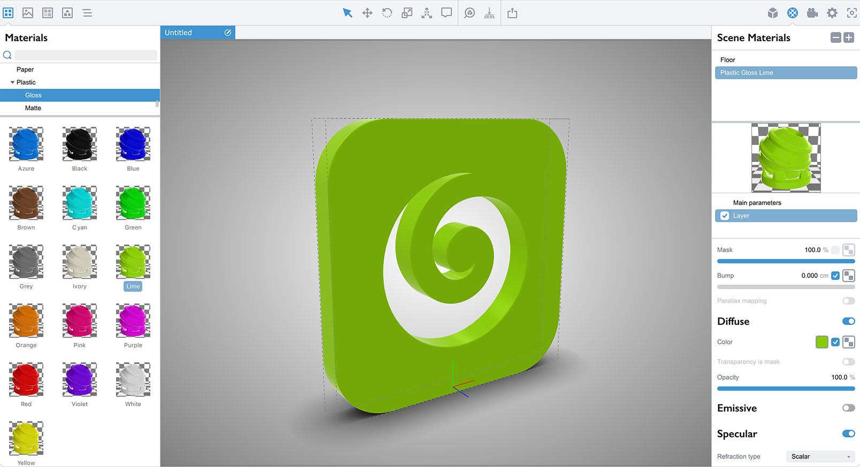The width and height of the screenshot is (860, 467).
Task: Click the Bump value 0.000
Action: [809, 275]
